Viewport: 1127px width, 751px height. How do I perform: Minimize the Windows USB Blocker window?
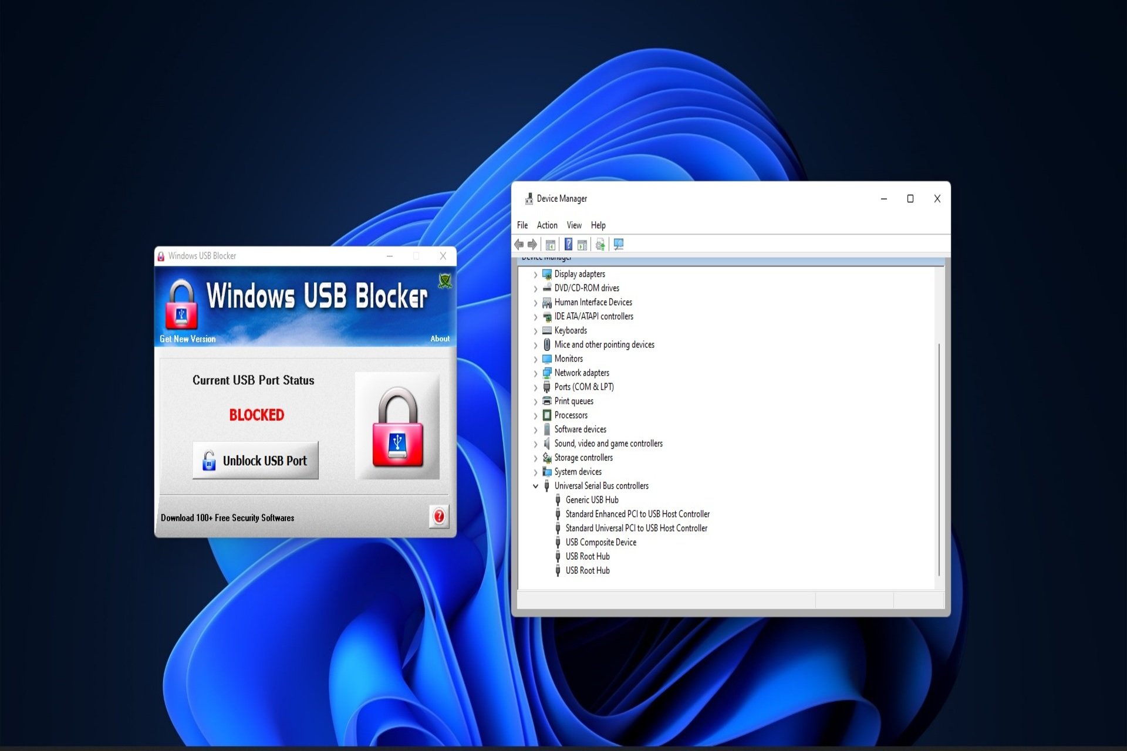click(390, 256)
